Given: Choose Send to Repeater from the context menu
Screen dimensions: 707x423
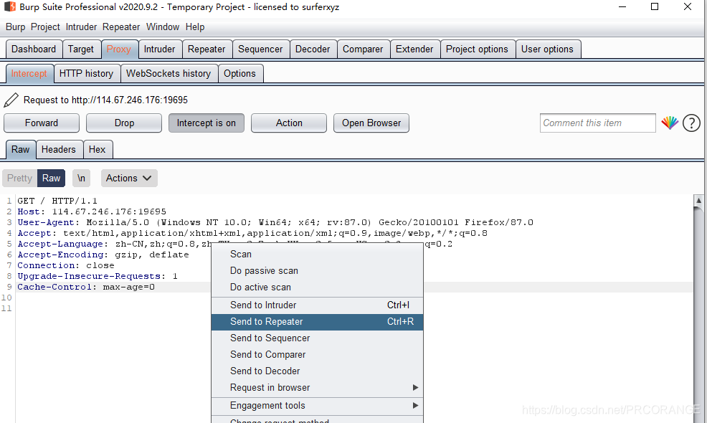Looking at the screenshot, I should 317,321.
